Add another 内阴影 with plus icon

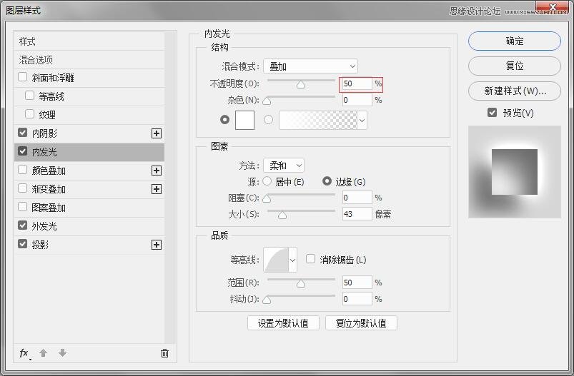pos(157,133)
